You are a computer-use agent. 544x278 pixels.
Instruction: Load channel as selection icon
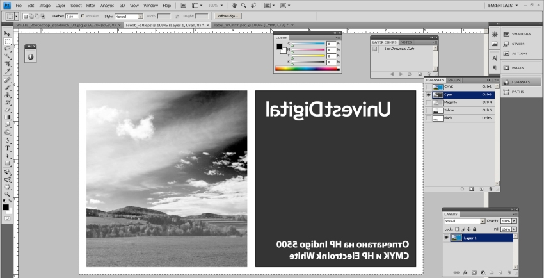462,189
